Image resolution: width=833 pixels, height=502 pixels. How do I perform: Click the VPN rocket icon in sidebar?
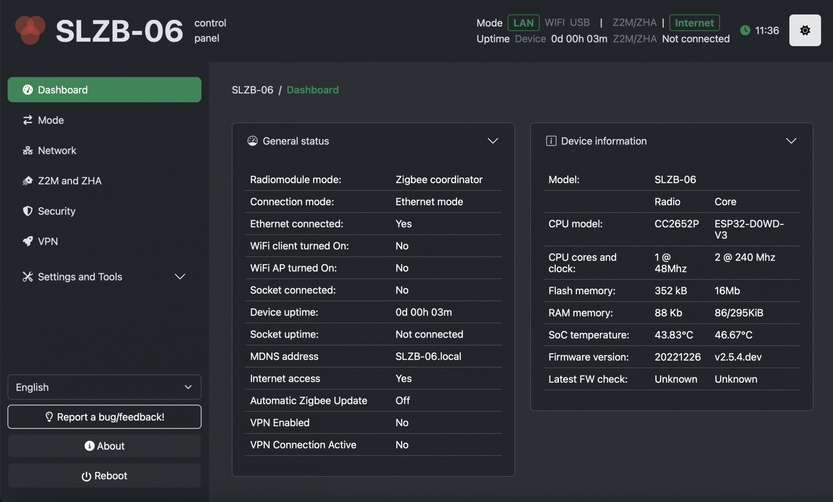[28, 242]
